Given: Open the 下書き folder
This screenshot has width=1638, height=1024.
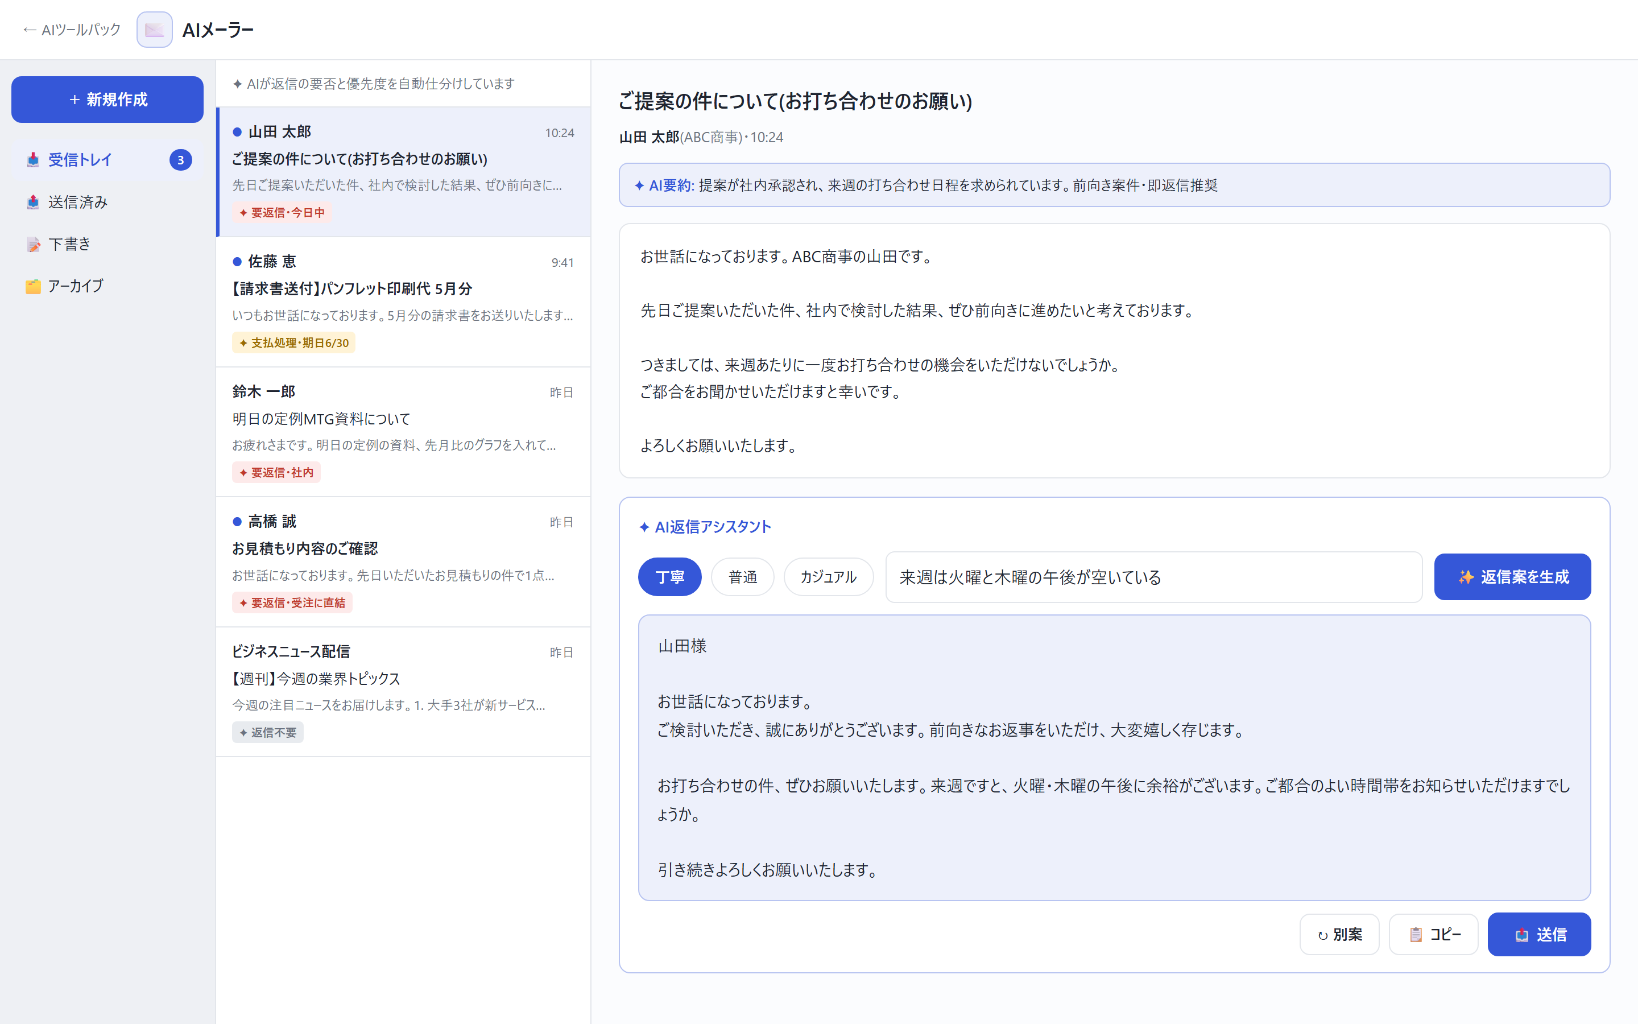Looking at the screenshot, I should pyautogui.click(x=107, y=244).
